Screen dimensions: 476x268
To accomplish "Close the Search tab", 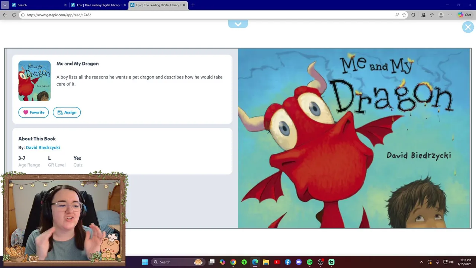I will pyautogui.click(x=65, y=5).
